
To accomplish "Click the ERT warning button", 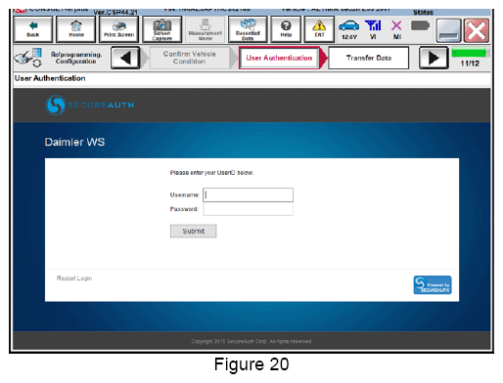I will click(x=319, y=29).
